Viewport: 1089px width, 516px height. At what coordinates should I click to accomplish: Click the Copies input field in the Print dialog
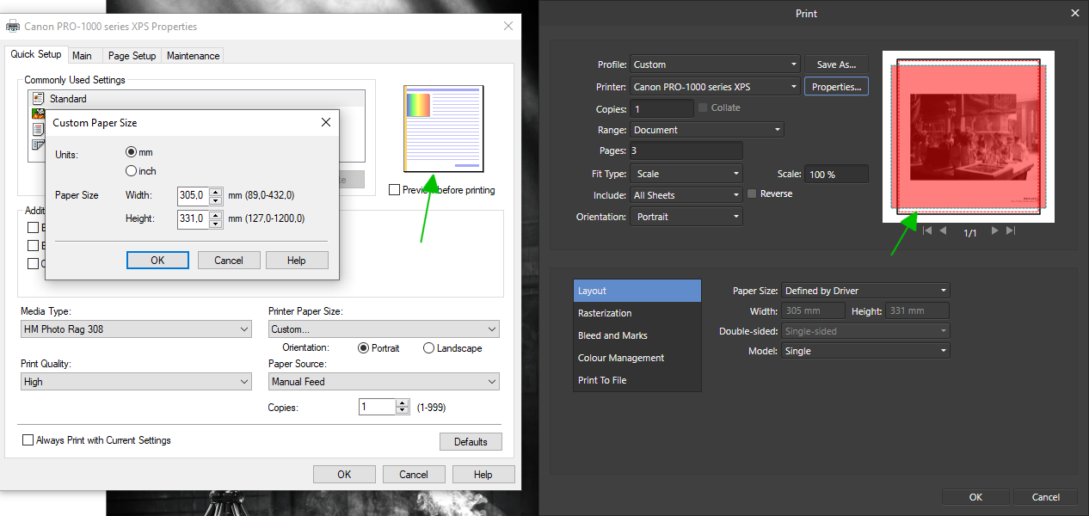[x=661, y=109]
